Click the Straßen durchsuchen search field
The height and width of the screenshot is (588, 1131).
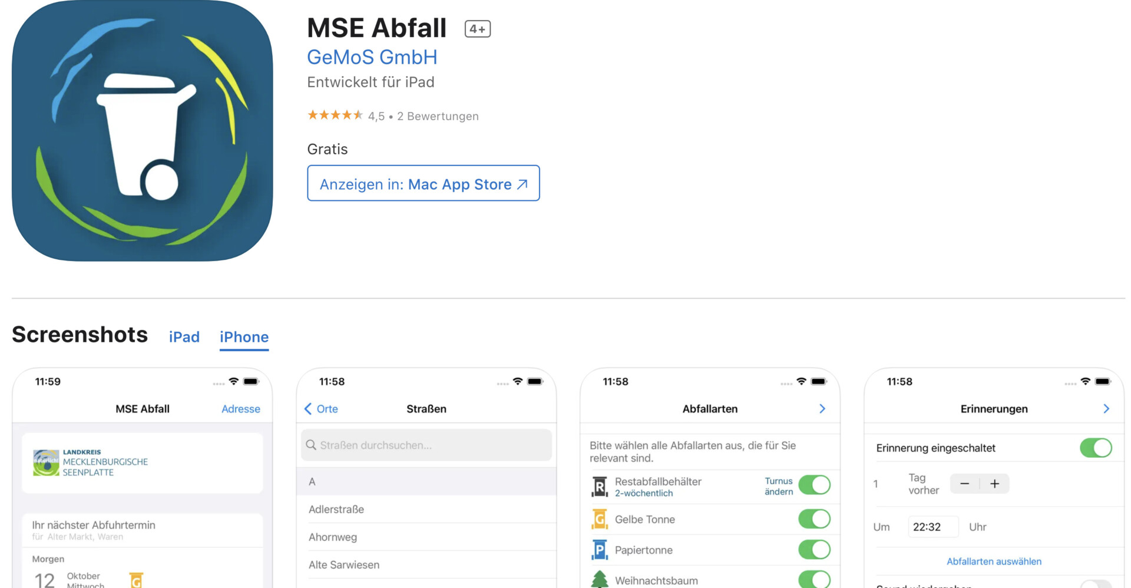(426, 445)
